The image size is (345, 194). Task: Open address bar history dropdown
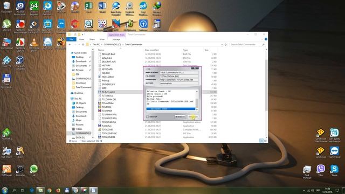222,44
